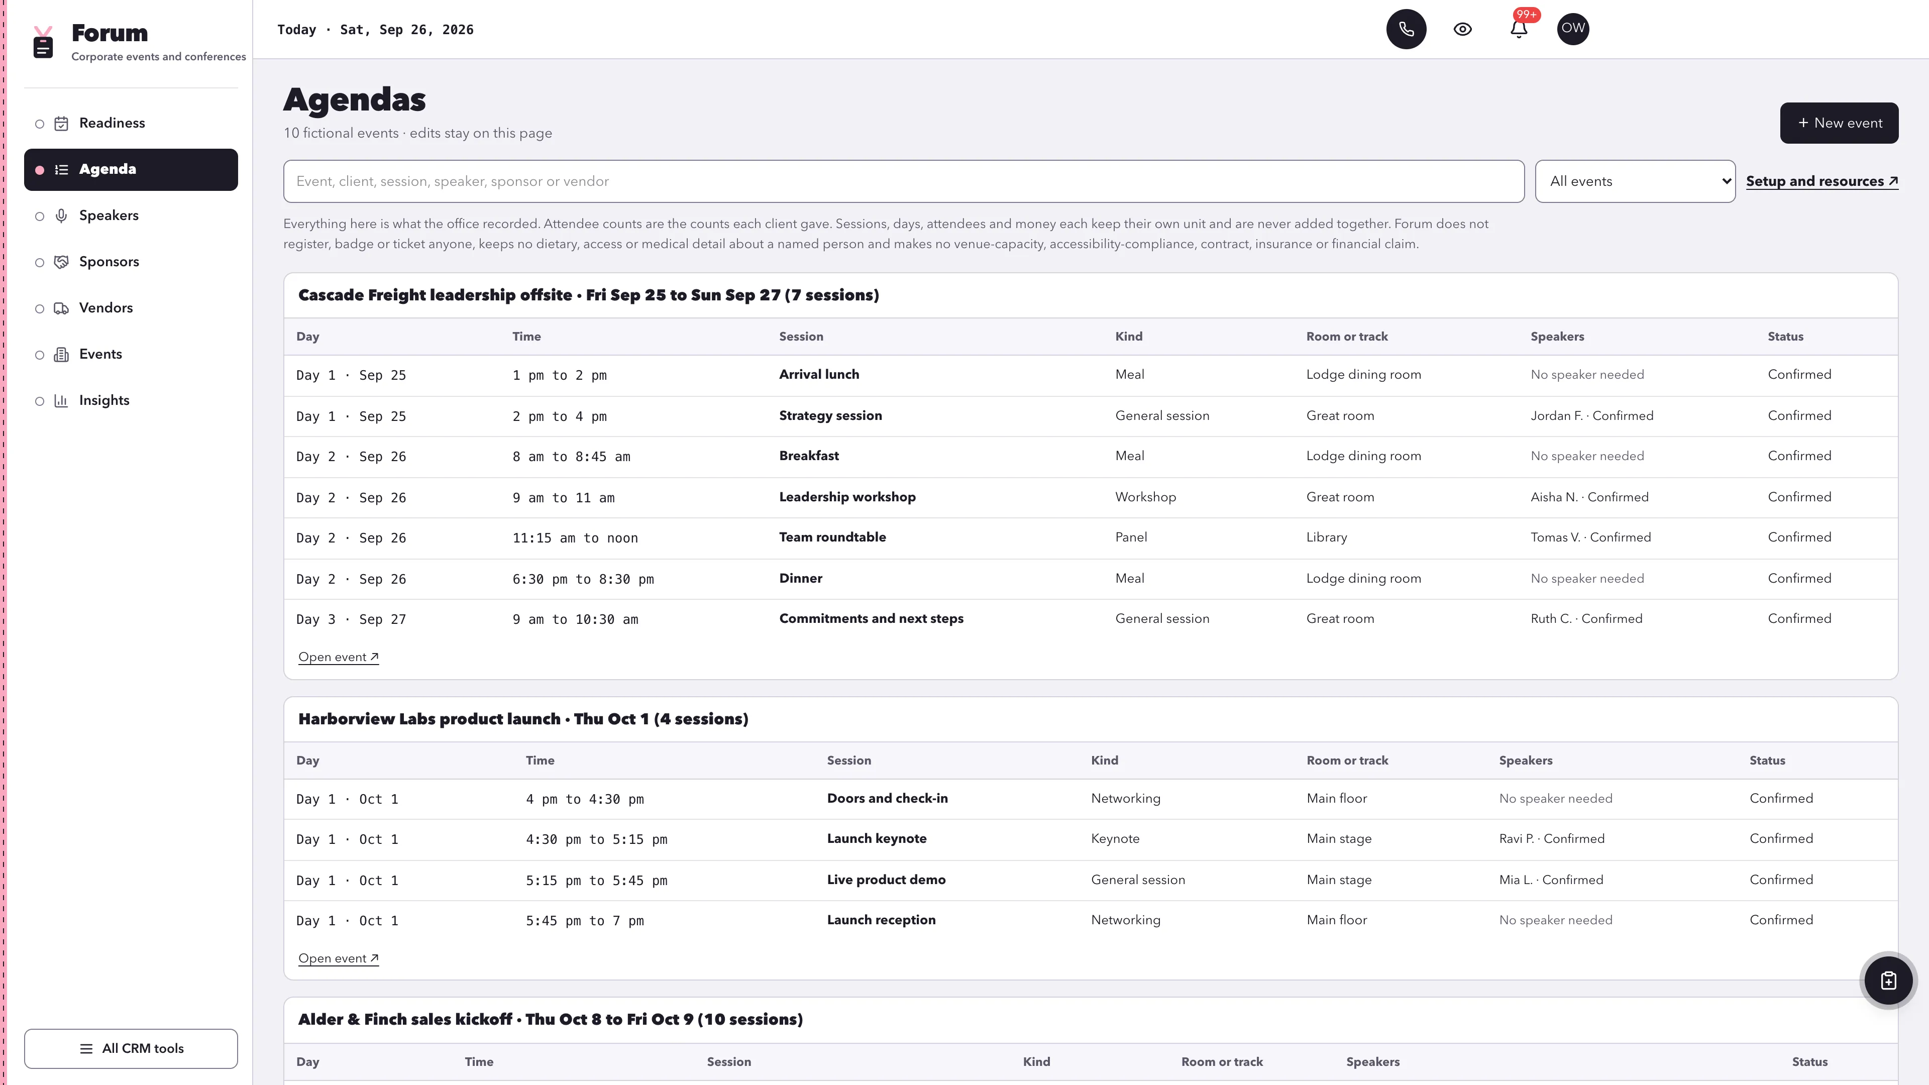Click the Events building icon in the sidebar

click(x=61, y=355)
